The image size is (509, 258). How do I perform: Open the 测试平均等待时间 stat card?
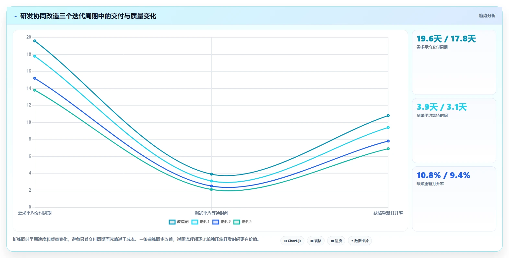coord(454,131)
